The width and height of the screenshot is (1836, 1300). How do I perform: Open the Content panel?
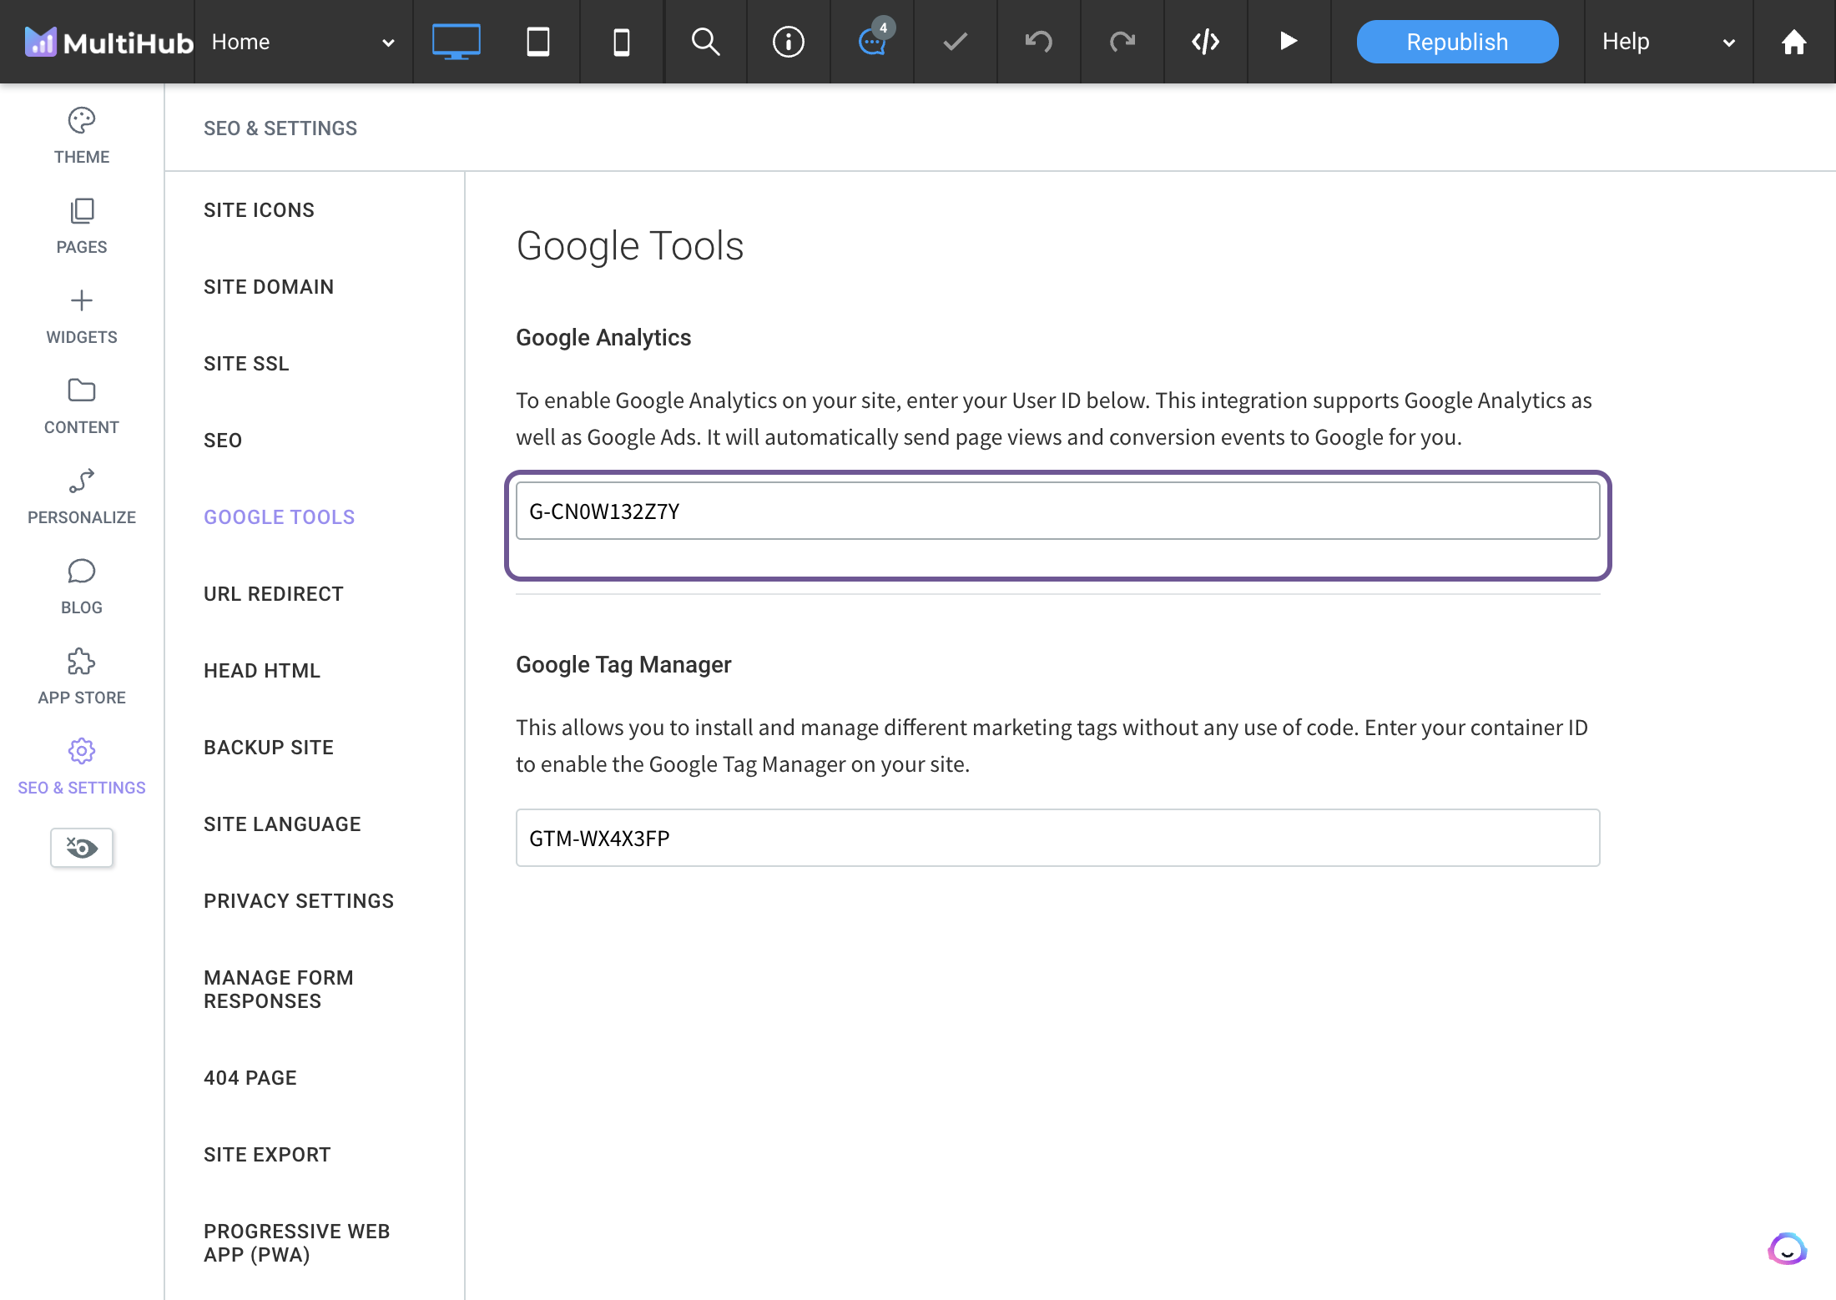(82, 406)
